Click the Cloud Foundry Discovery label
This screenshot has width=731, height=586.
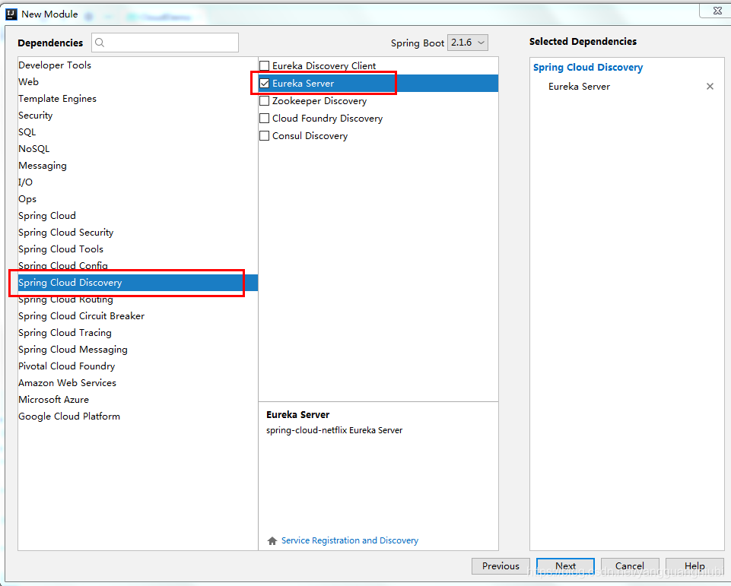pos(327,119)
